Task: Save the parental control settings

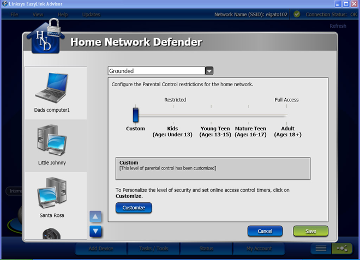Action: coord(310,231)
